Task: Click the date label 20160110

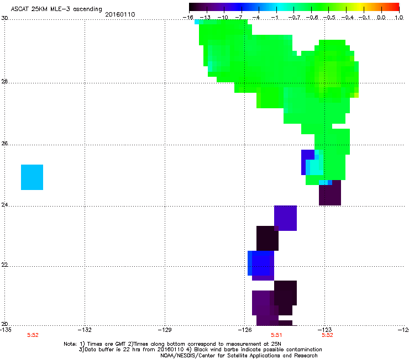Action: coord(120,14)
